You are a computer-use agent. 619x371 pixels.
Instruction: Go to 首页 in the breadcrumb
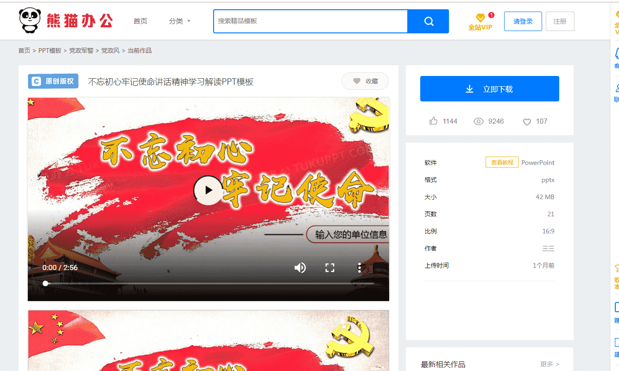pyautogui.click(x=25, y=50)
